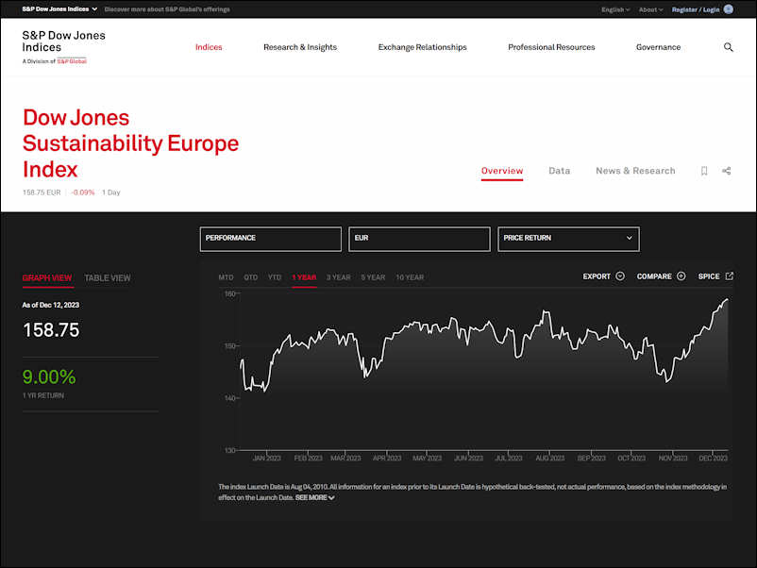Select the YTD chart range
Image resolution: width=757 pixels, height=568 pixels.
coord(275,277)
